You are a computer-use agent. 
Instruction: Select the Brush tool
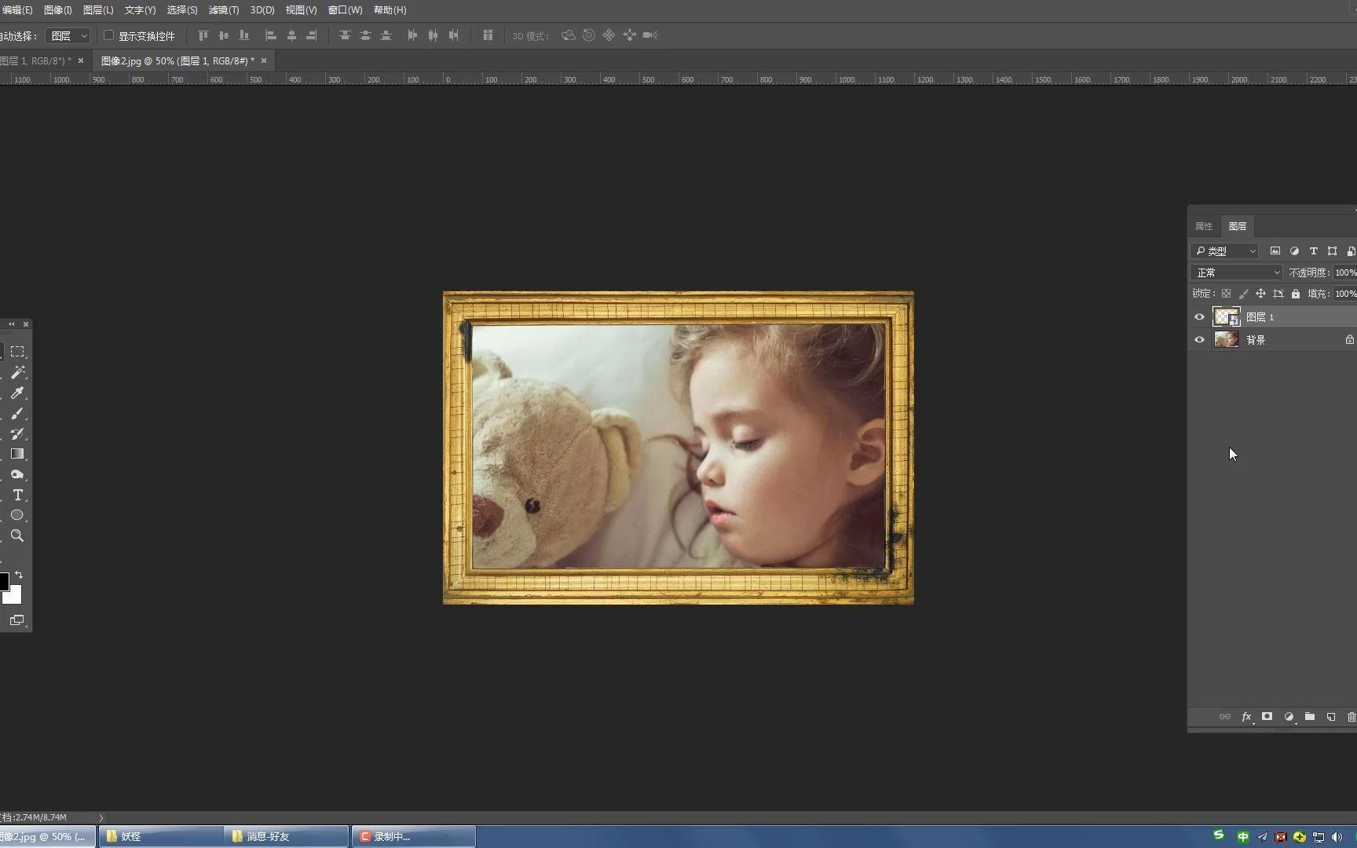click(x=17, y=413)
